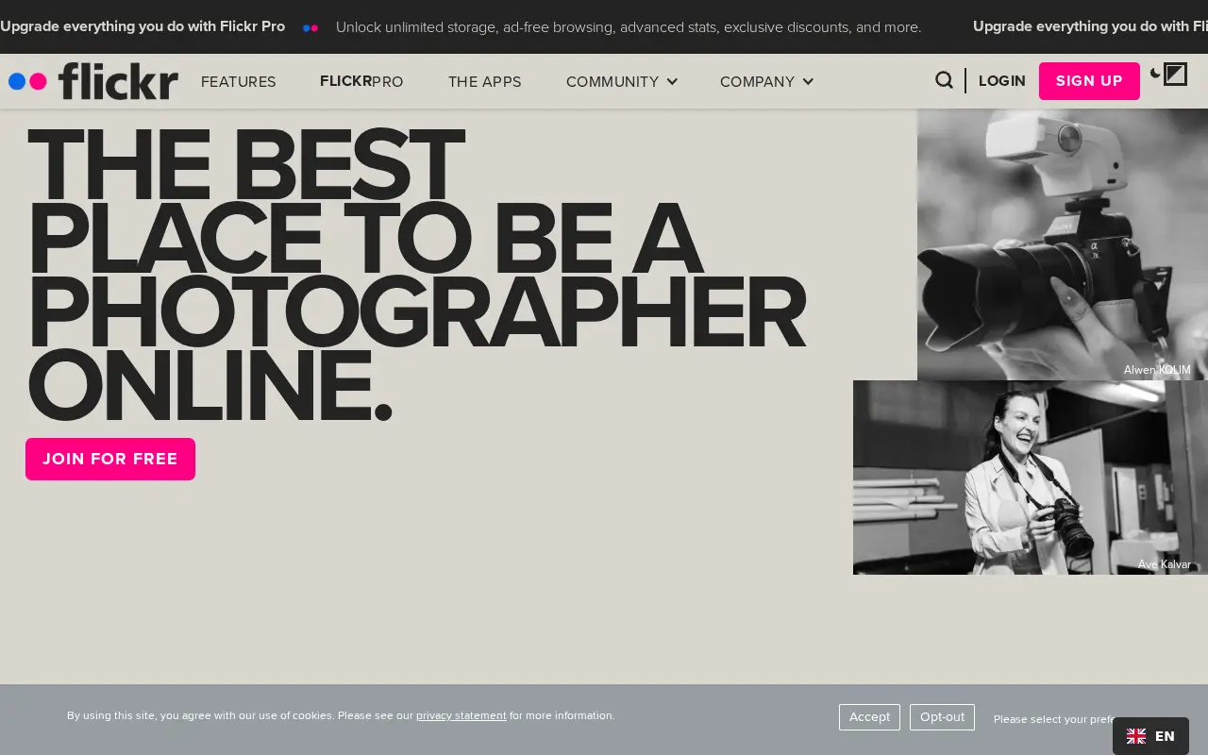Expand the Community dropdown chevron
Image resolution: width=1208 pixels, height=755 pixels.
(x=672, y=82)
